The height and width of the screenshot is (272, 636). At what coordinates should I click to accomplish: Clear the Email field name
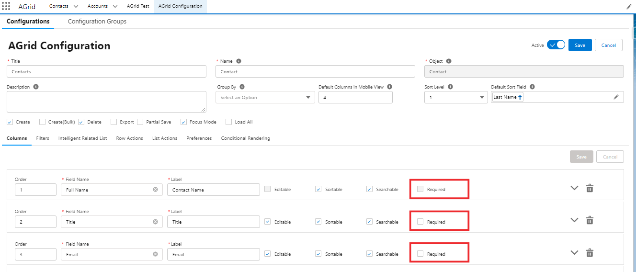pyautogui.click(x=155, y=254)
